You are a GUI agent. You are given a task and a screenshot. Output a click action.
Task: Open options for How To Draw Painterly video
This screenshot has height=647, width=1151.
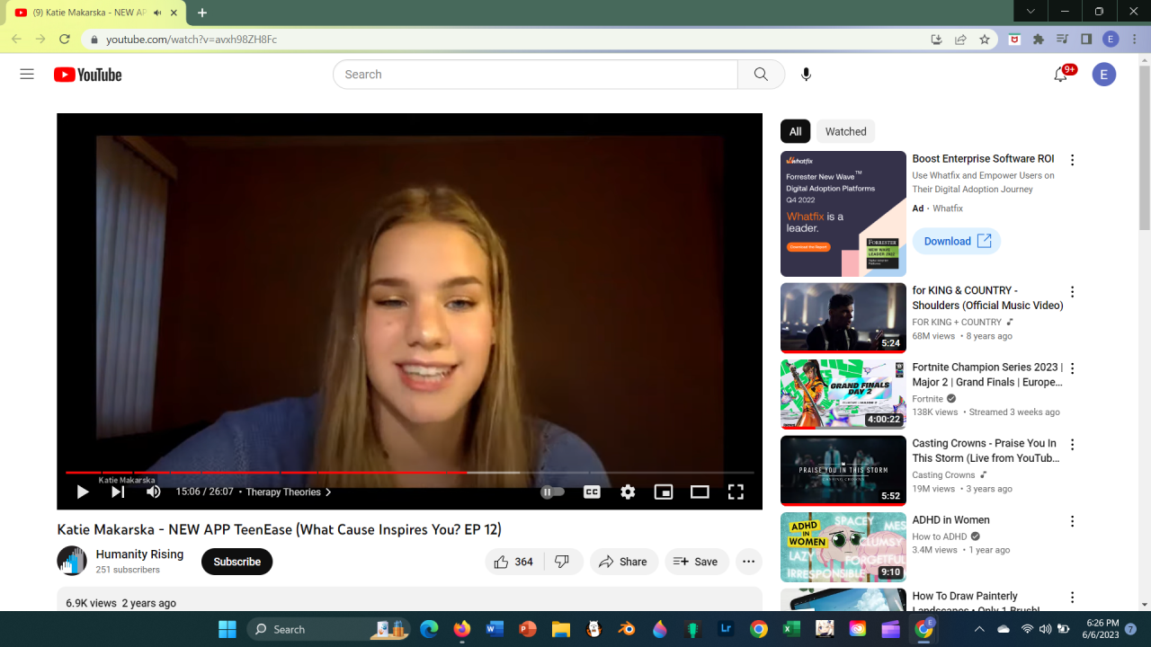click(1072, 598)
